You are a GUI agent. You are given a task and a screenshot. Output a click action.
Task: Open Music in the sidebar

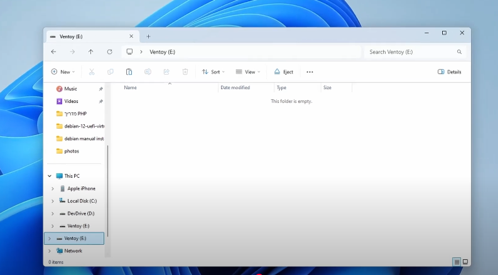coord(70,89)
